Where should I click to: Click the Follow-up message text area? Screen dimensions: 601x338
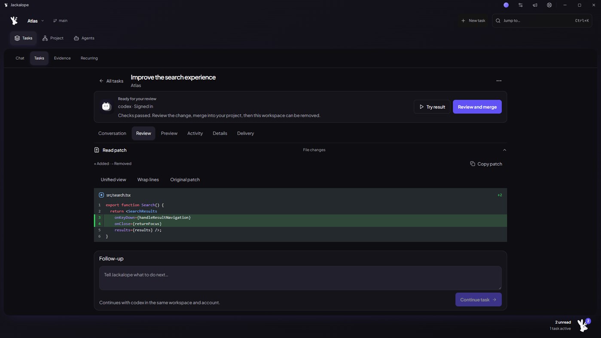pyautogui.click(x=300, y=278)
